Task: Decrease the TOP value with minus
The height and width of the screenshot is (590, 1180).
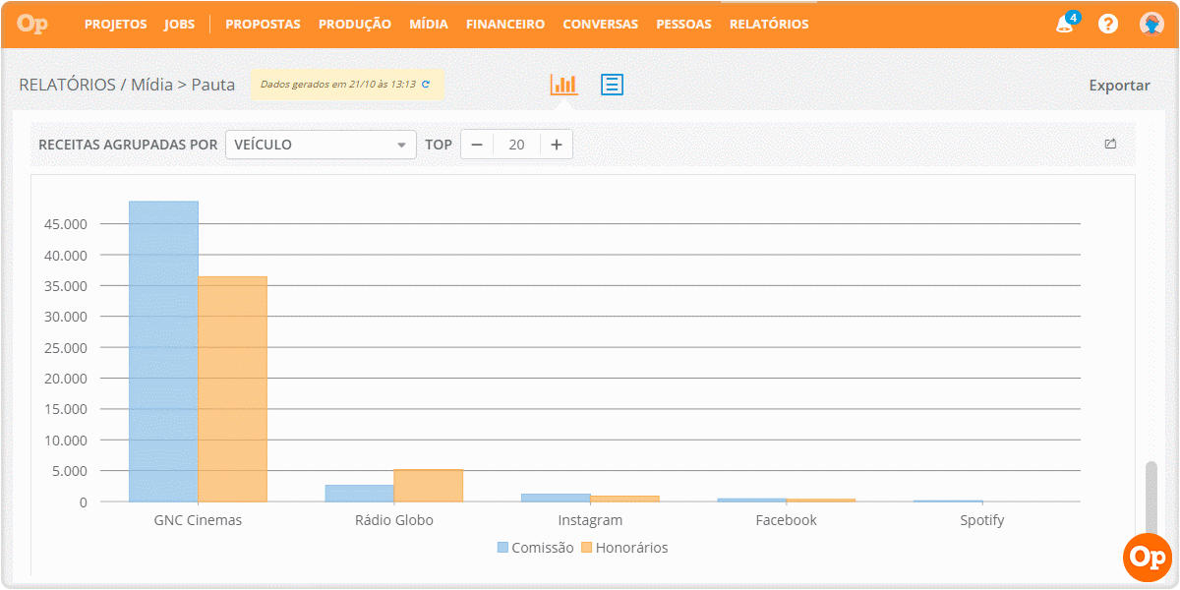Action: pos(477,145)
